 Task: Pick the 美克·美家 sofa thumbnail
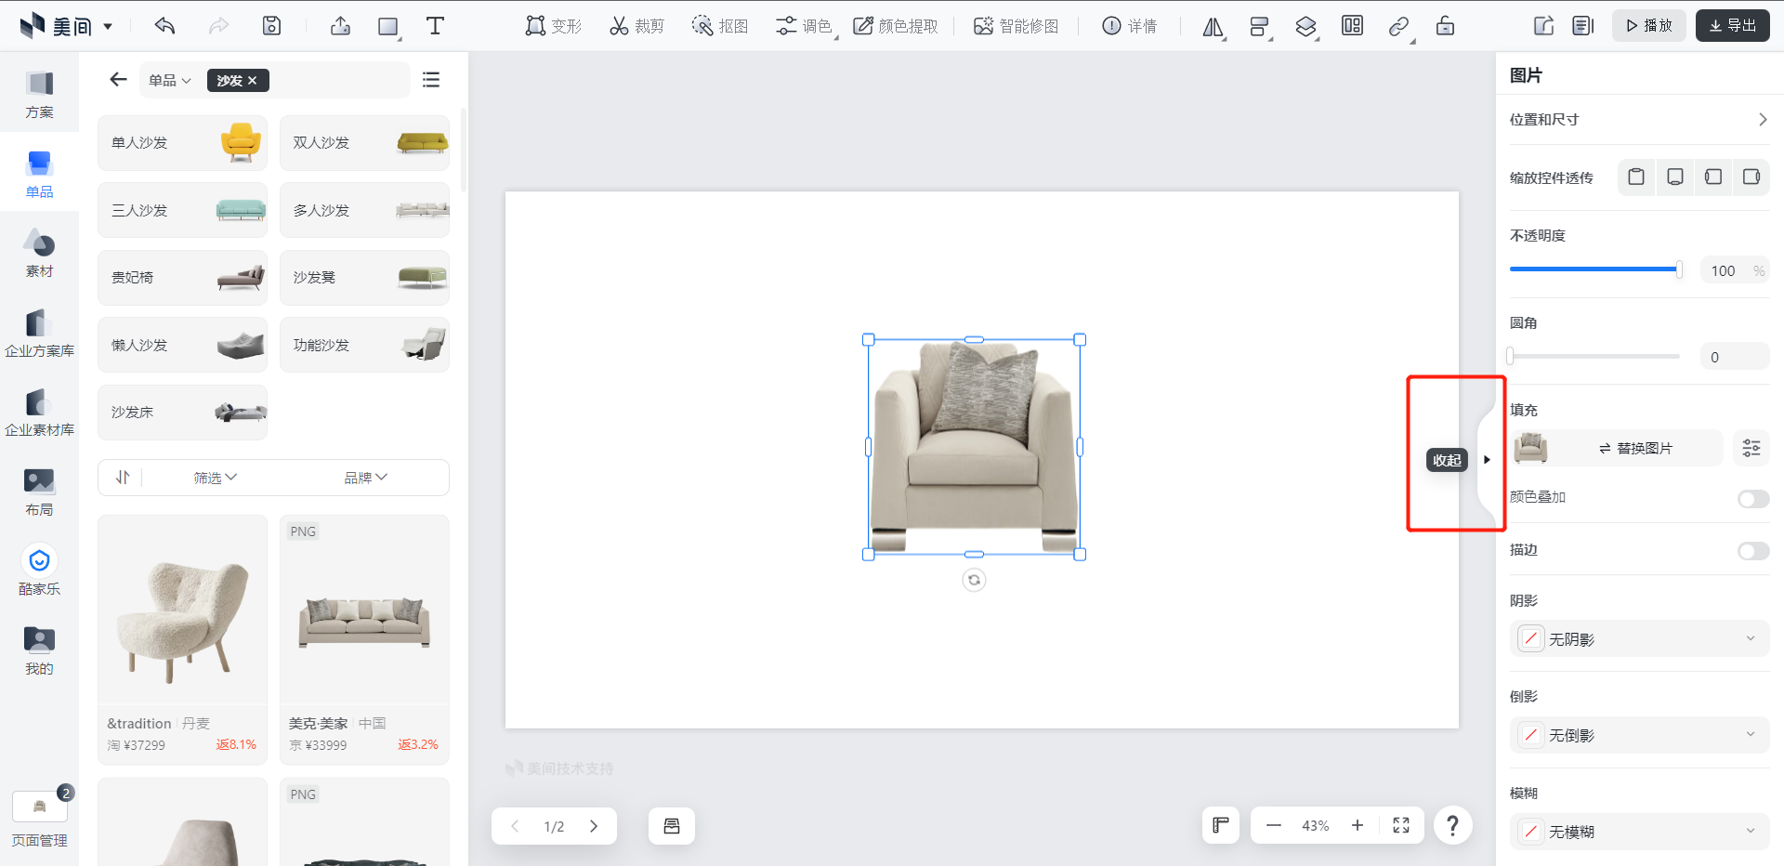364,610
